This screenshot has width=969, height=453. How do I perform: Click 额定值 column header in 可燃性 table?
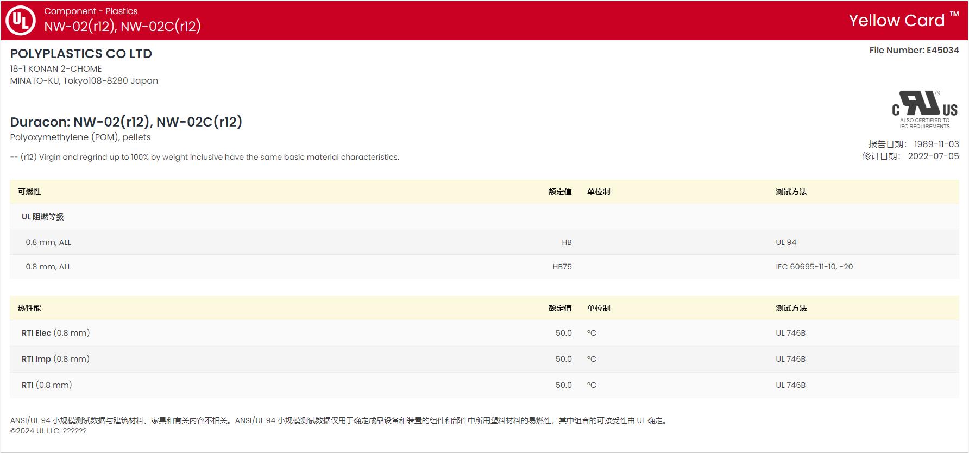(560, 192)
